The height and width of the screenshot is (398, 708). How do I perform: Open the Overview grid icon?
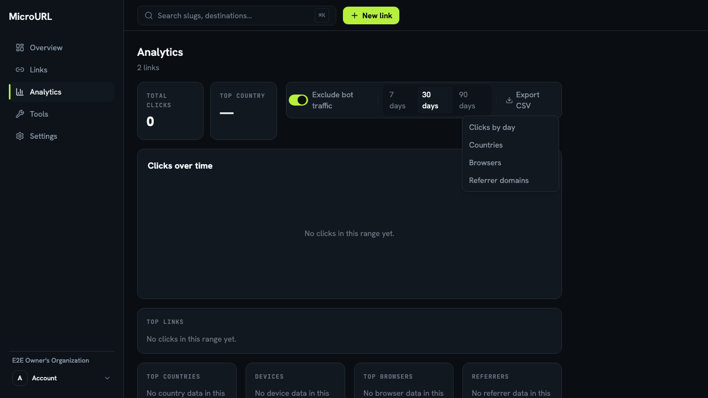tap(20, 48)
